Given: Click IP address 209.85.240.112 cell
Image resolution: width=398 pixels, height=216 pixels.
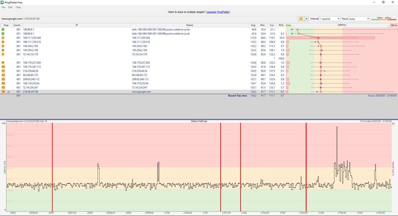Looking at the screenshot, I should point(31,79).
